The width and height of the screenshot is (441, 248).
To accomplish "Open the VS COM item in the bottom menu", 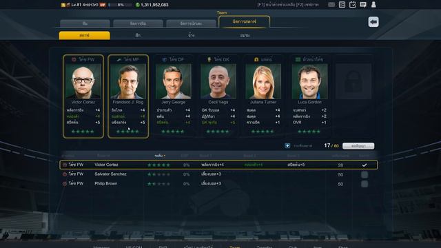I will 134,247.
